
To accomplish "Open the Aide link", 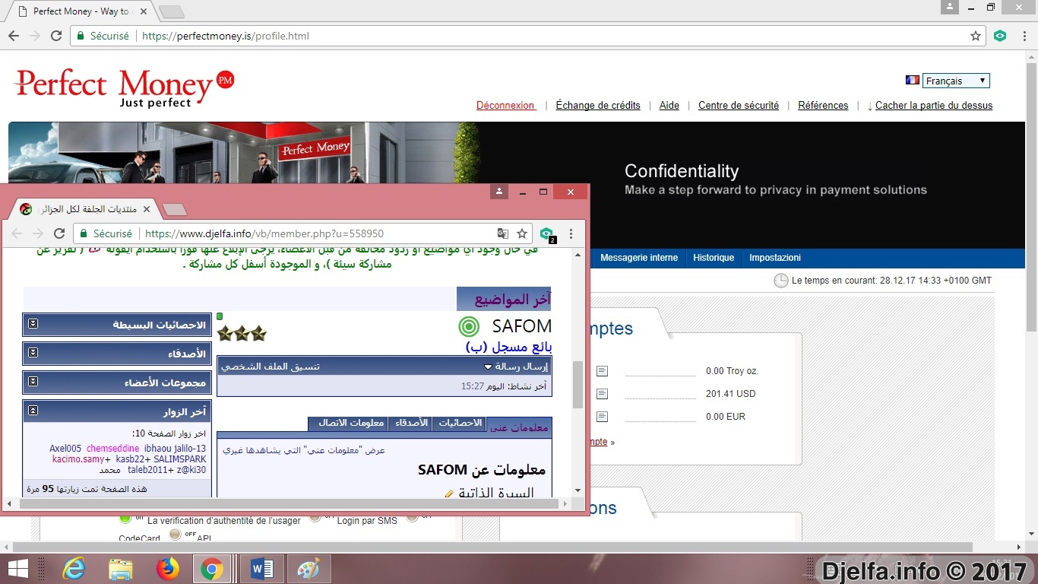I will pyautogui.click(x=669, y=106).
